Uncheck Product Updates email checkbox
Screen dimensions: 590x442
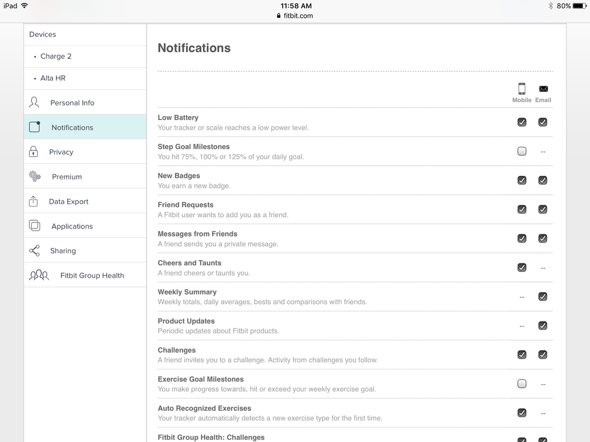point(543,326)
